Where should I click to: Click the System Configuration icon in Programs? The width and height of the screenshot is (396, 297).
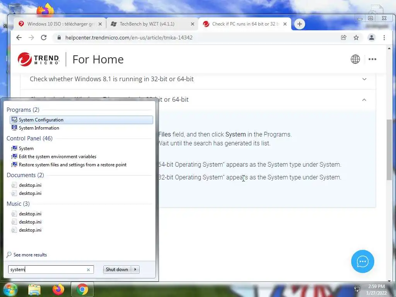(x=14, y=120)
